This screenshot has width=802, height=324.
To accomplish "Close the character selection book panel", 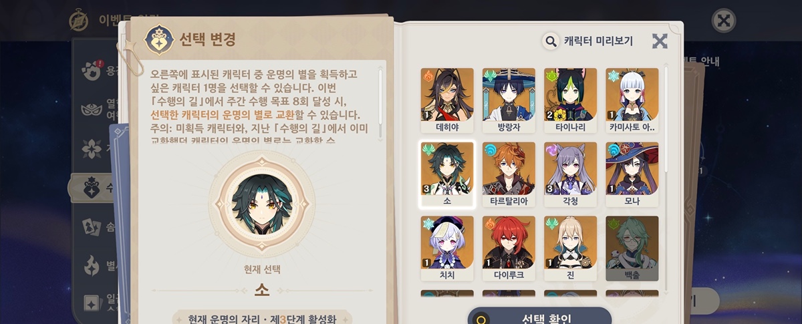I will [x=660, y=41].
